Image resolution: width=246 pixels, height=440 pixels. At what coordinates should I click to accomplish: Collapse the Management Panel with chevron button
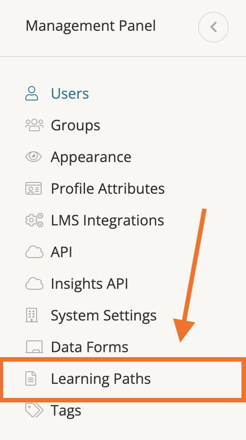point(213,27)
